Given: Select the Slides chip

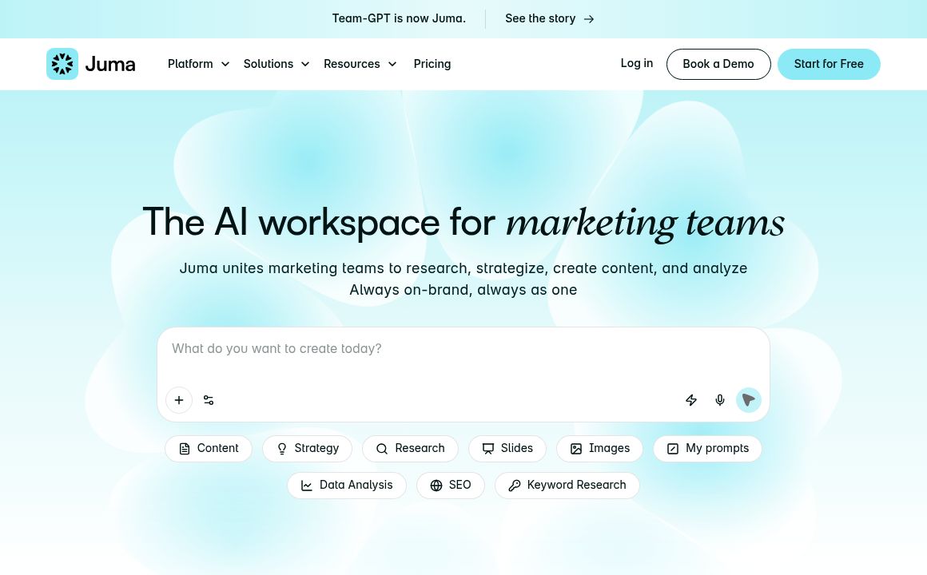Looking at the screenshot, I should point(507,449).
